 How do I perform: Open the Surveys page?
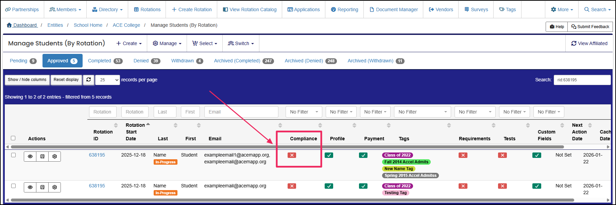tap(476, 9)
